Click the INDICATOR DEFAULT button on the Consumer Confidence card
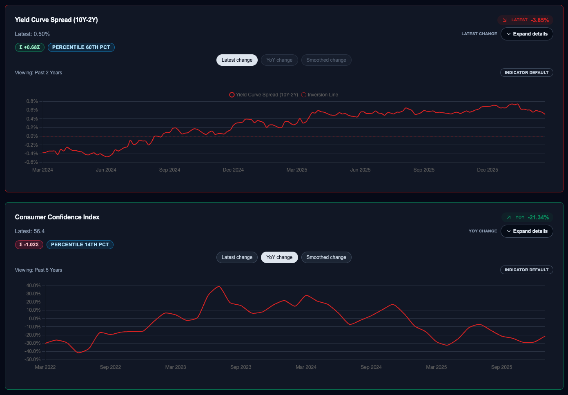Viewport: 568px width, 395px height. (526, 270)
